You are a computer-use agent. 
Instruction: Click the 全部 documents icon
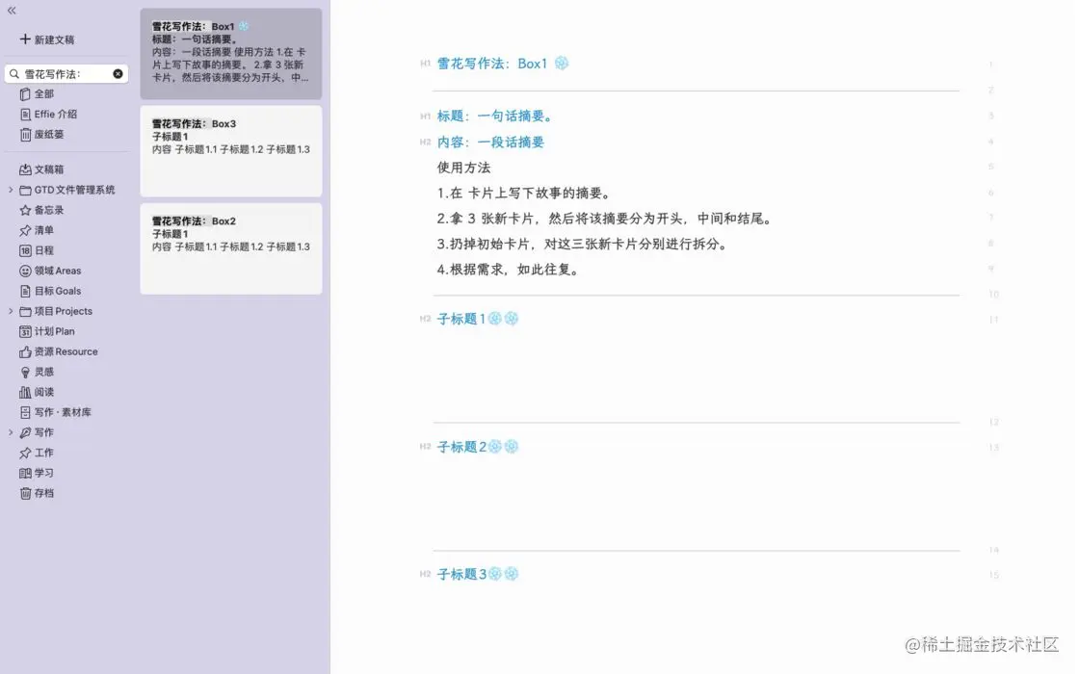(25, 94)
